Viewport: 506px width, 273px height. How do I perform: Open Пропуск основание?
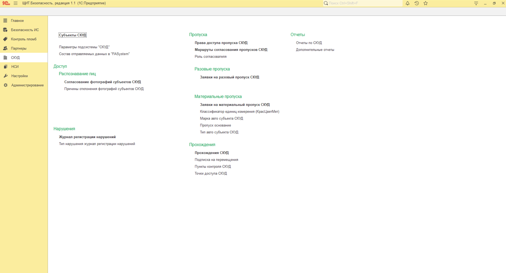[215, 125]
